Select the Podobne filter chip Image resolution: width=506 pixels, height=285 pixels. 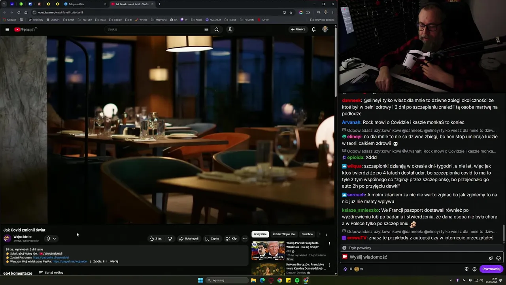coord(307,234)
